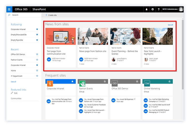Viewport: 190px width, 127px height.
Task: Edit Featured links pencil icon
Action: [x=12, y=93]
